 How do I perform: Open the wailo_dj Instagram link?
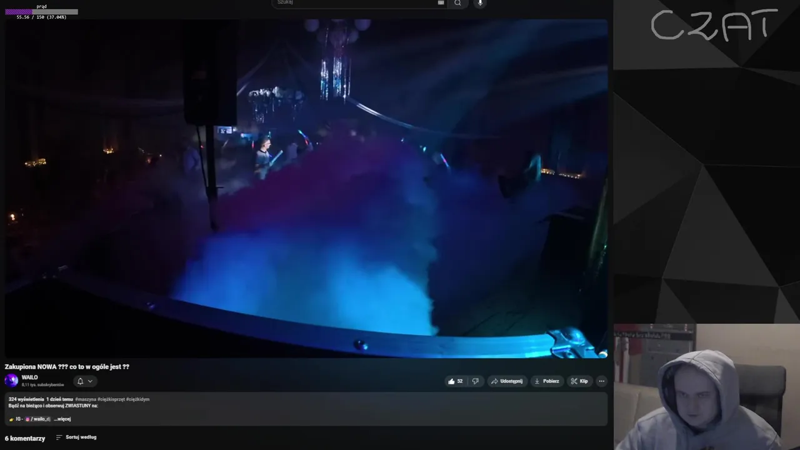pyautogui.click(x=38, y=419)
